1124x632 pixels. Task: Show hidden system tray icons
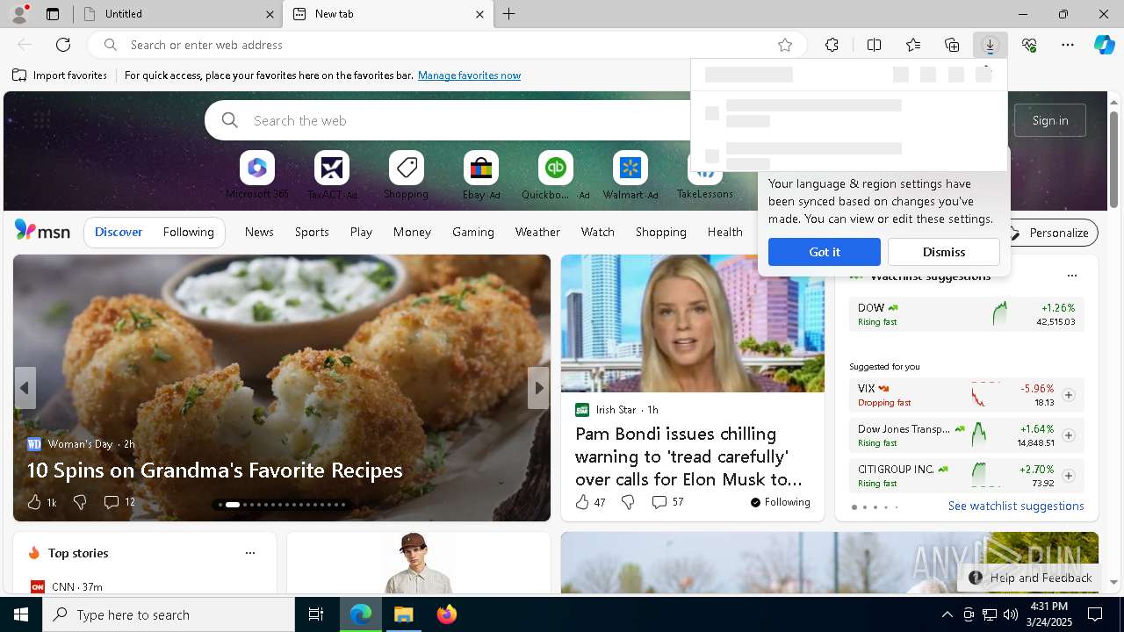[947, 614]
